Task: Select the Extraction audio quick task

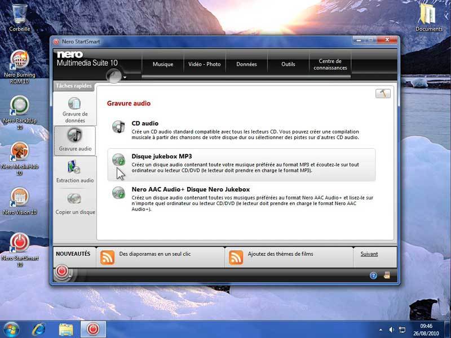Action: click(75, 172)
